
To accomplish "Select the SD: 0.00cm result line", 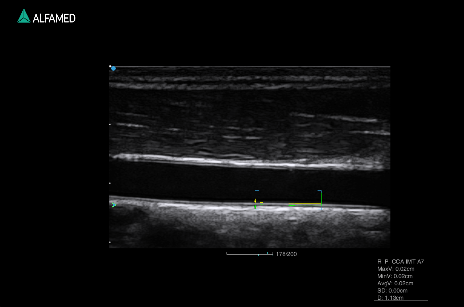I will [x=392, y=291].
